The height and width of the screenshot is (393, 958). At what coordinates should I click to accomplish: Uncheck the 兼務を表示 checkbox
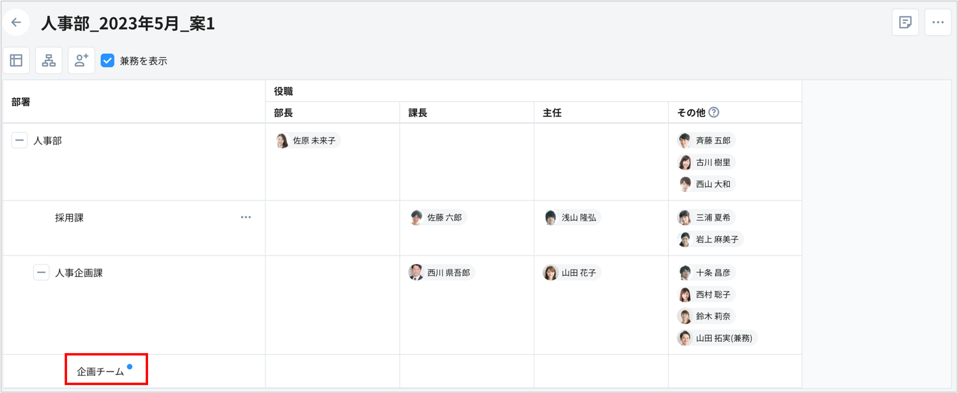108,61
